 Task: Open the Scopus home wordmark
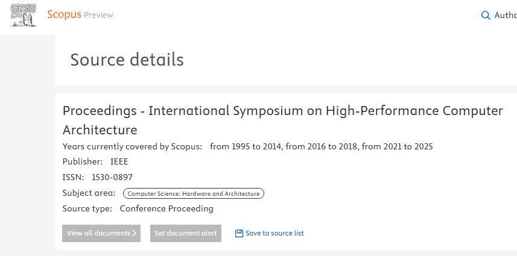pos(64,14)
